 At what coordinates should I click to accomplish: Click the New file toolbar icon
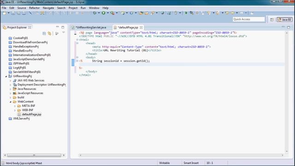click(x=4, y=13)
